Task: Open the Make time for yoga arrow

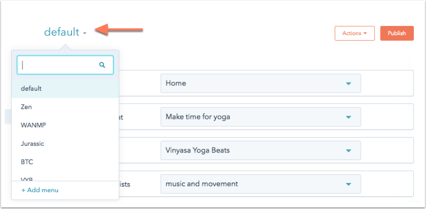Action: click(348, 117)
